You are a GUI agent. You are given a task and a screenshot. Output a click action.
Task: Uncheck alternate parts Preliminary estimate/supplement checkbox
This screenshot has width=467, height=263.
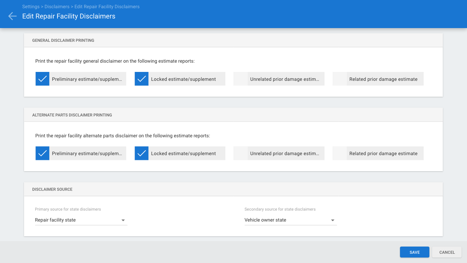coord(42,153)
